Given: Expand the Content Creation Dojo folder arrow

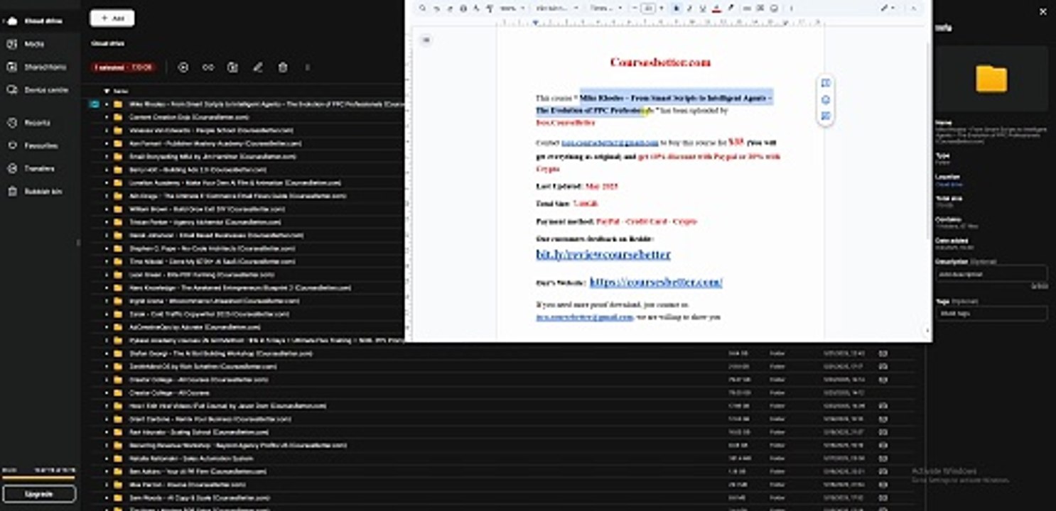Looking at the screenshot, I should tap(107, 117).
